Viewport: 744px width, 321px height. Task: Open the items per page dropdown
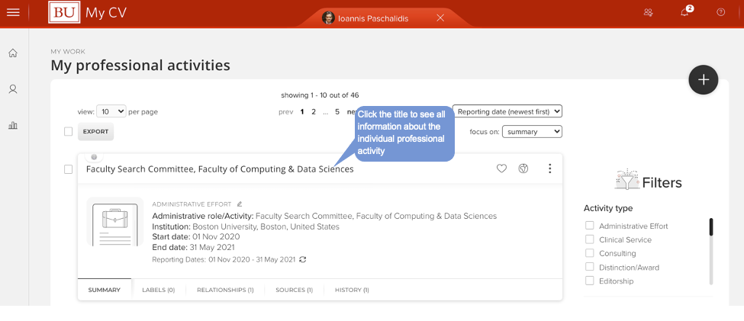[112, 111]
